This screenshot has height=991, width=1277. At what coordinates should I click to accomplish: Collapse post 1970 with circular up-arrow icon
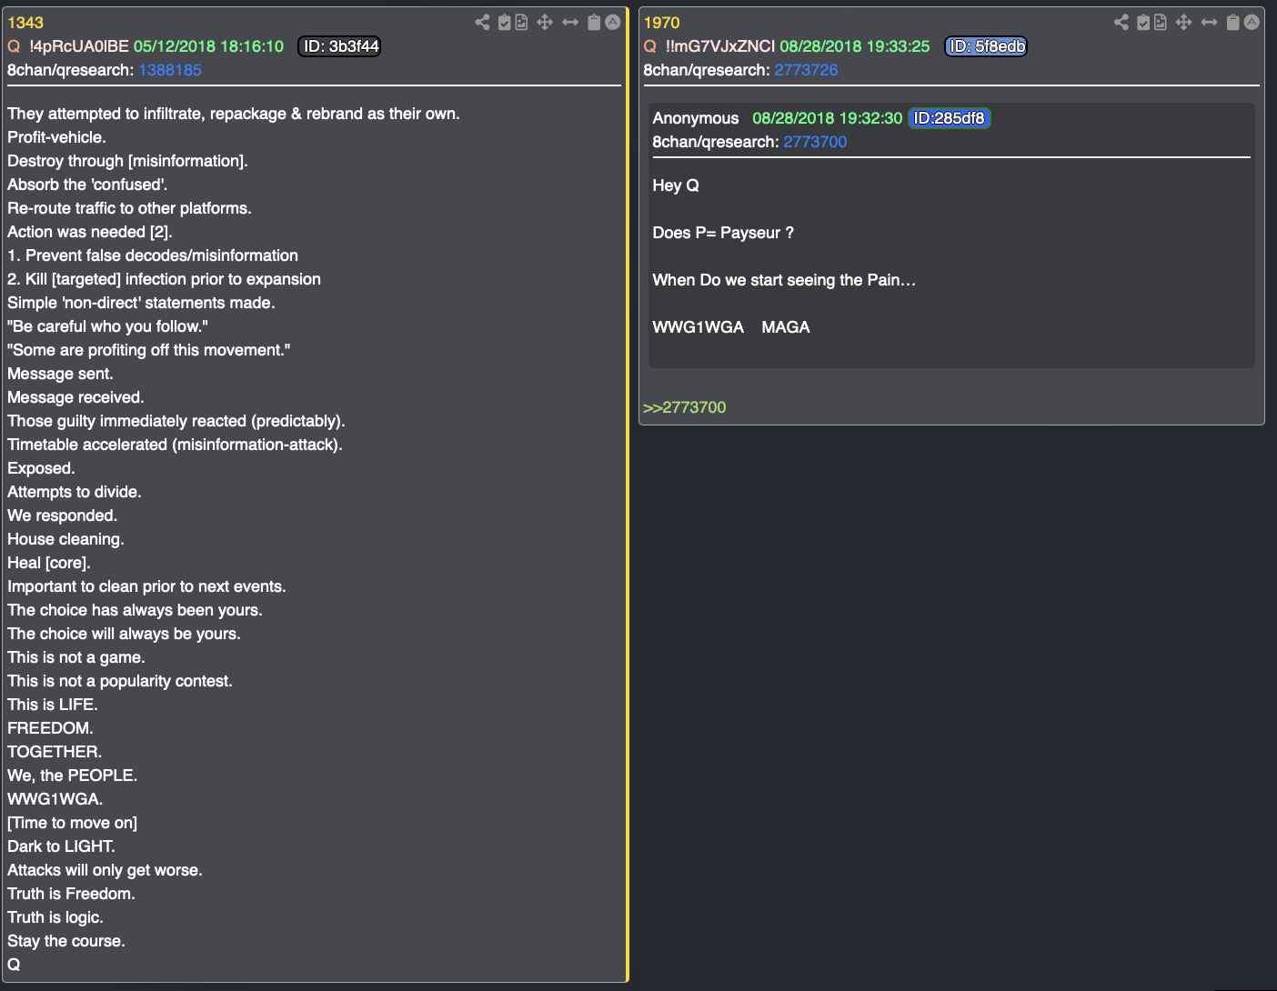click(x=1252, y=23)
